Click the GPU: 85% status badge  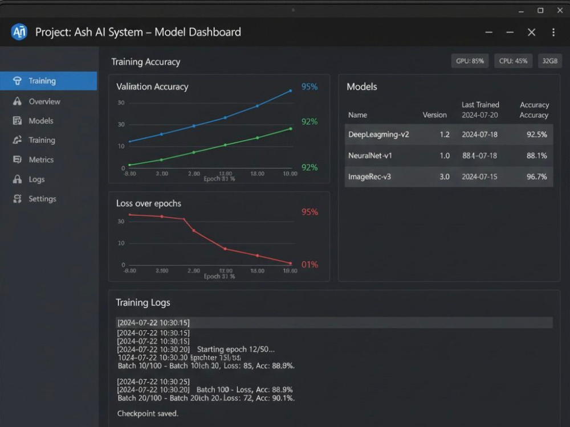coord(470,61)
